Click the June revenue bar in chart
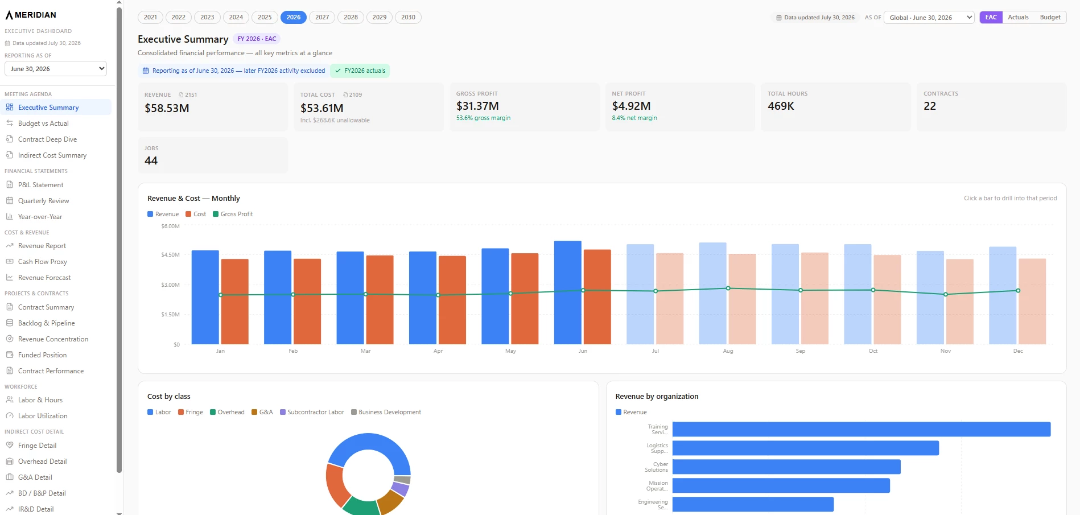The width and height of the screenshot is (1080, 515). (x=567, y=292)
